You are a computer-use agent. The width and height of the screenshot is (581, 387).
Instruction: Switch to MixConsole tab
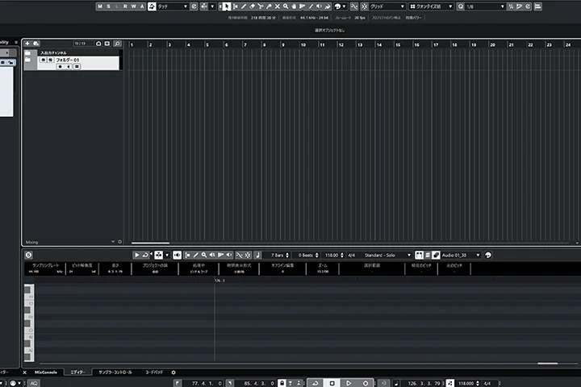(x=46, y=372)
